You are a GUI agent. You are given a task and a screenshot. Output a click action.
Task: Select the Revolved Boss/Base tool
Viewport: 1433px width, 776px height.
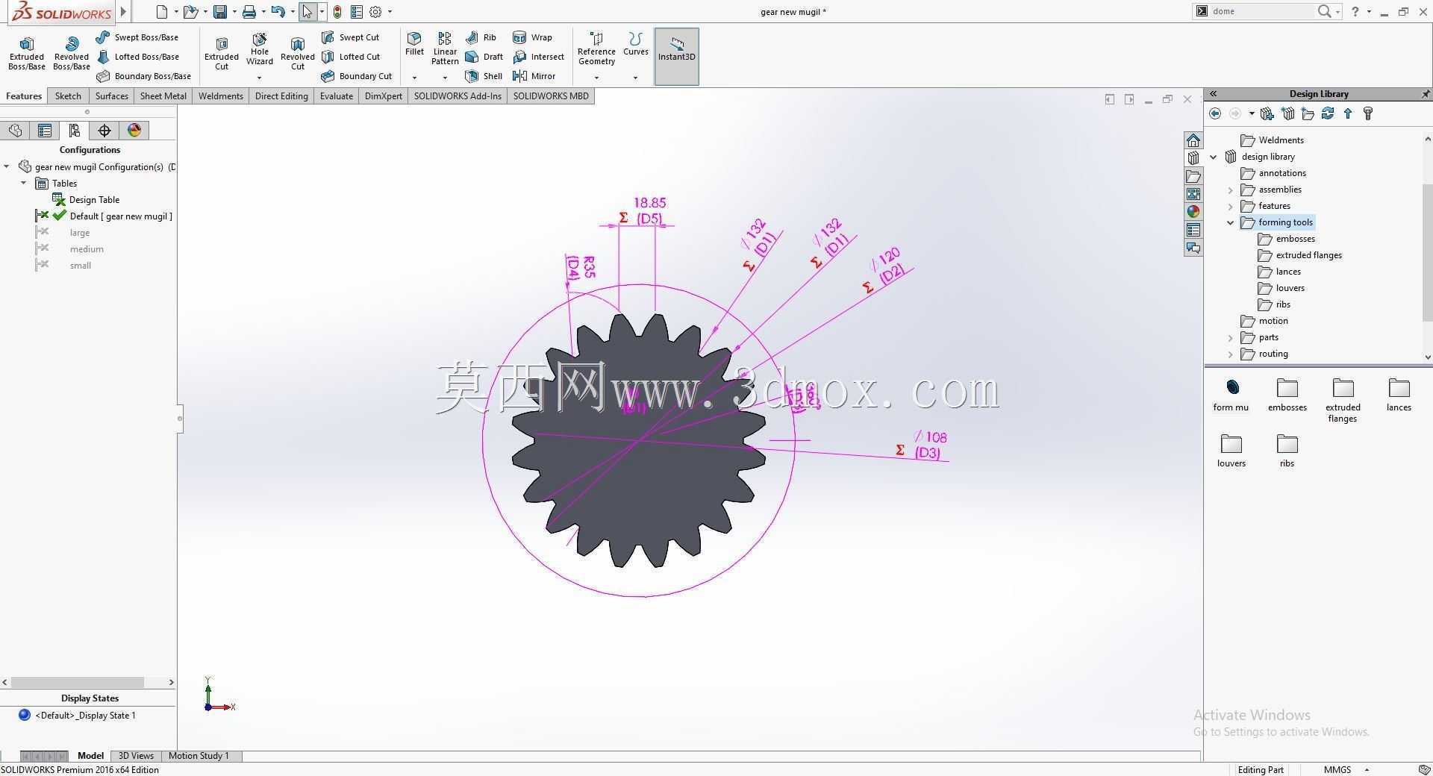click(72, 54)
